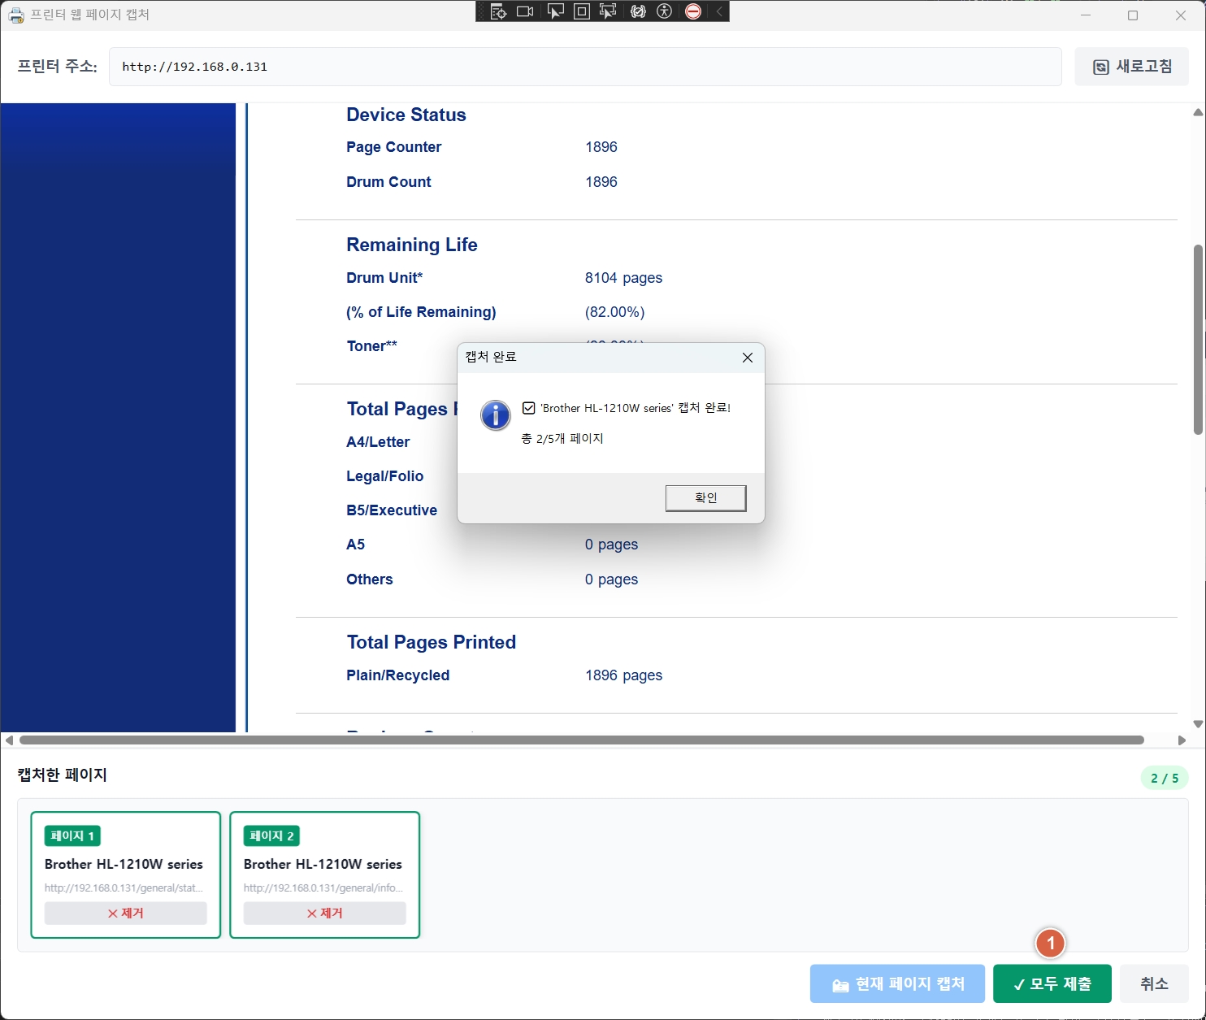The height and width of the screenshot is (1020, 1206).
Task: Click the Hot Reload braces checkmark icon
Action: [x=638, y=11]
